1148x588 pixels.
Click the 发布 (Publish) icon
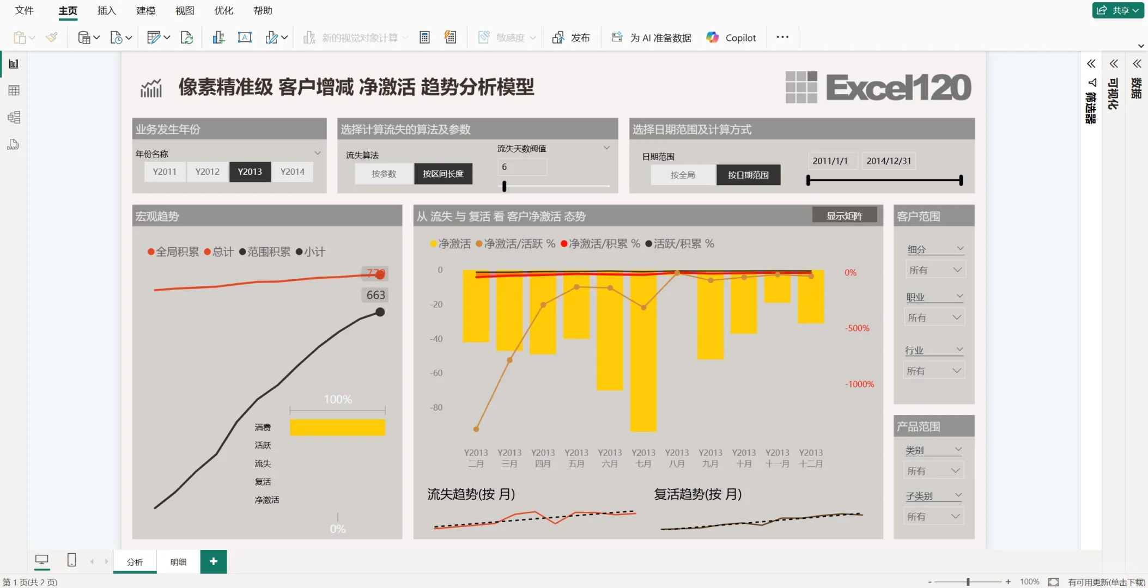pos(571,37)
